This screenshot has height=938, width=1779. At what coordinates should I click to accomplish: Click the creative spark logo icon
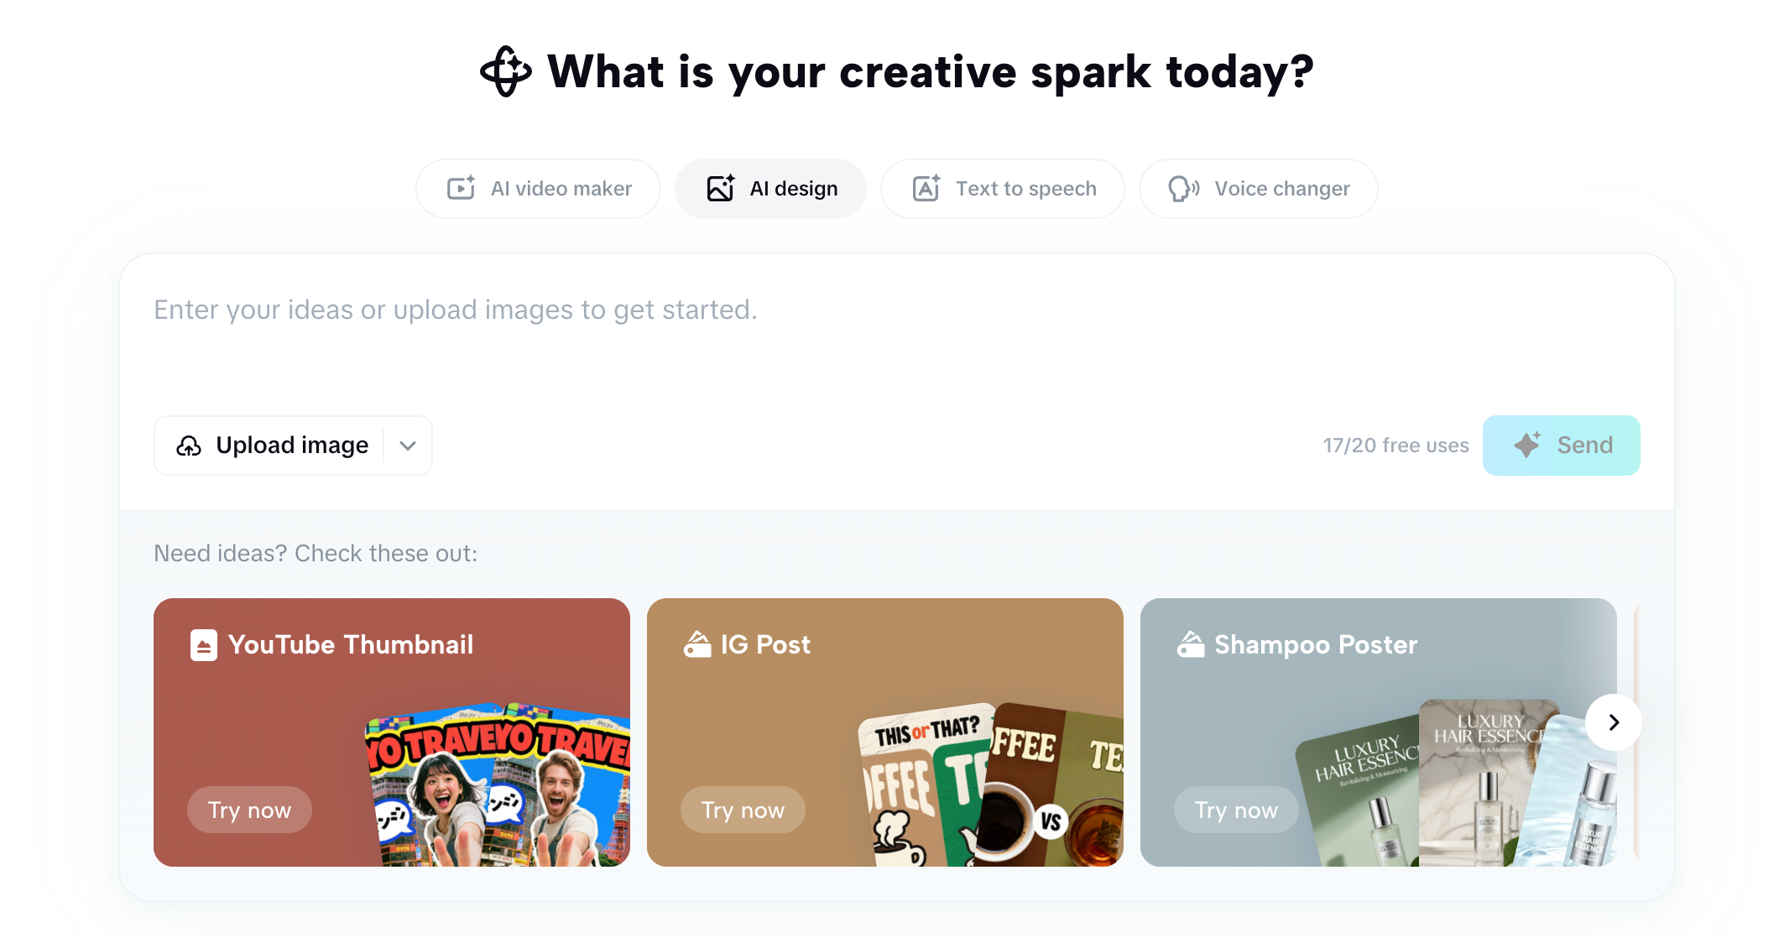[505, 71]
